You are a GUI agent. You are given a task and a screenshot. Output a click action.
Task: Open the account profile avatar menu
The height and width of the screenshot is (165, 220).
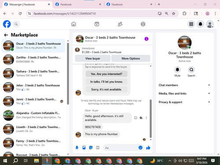[x=210, y=24]
